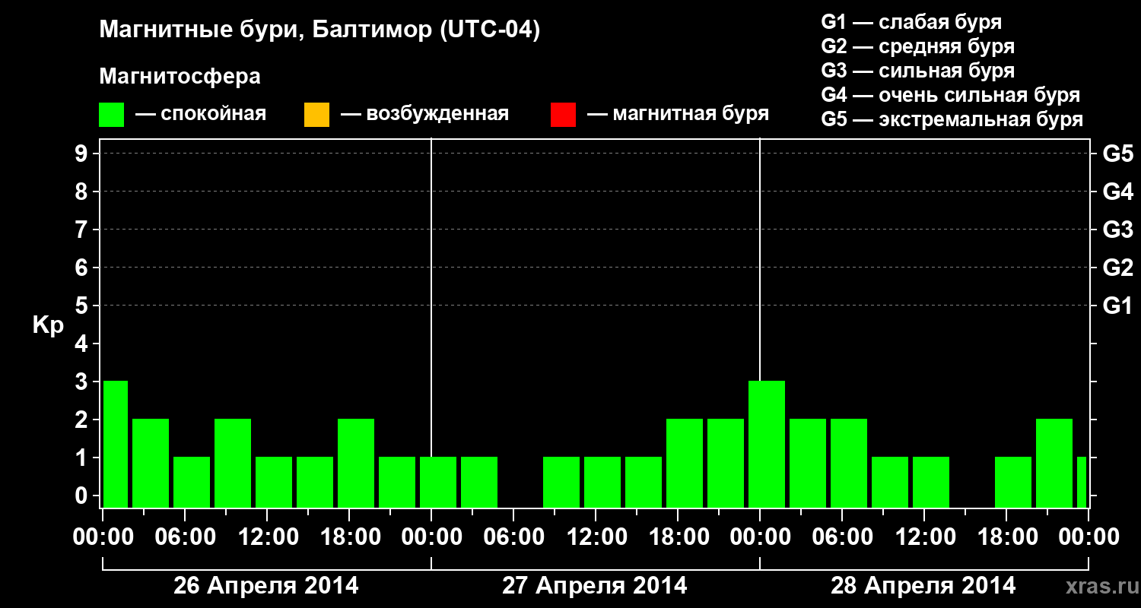Click the 06:00 time label for 27 Апреля
The image size is (1141, 608).
coord(513,537)
